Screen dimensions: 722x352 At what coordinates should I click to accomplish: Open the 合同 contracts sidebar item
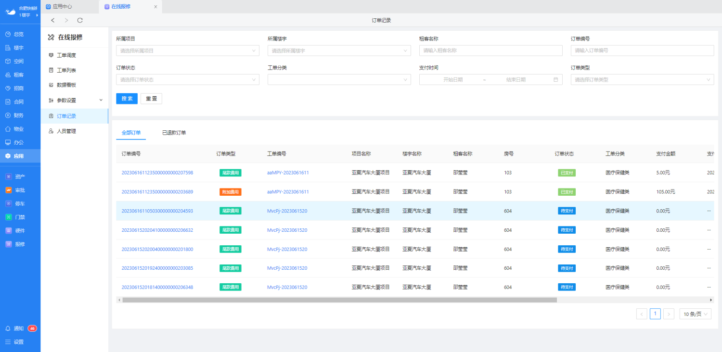pos(20,101)
